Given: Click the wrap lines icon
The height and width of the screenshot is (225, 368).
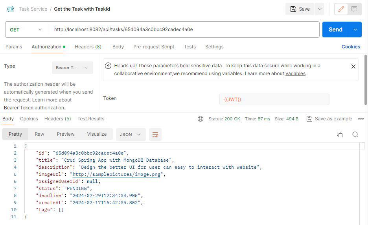Looking at the screenshot, I should (155, 135).
